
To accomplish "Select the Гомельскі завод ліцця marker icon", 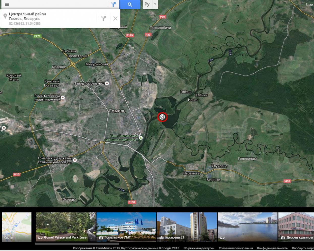I will click(x=63, y=98).
